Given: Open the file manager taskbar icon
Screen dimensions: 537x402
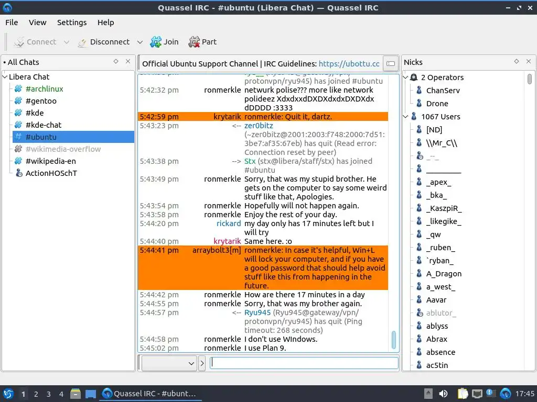Looking at the screenshot, I should pyautogui.click(x=76, y=394).
